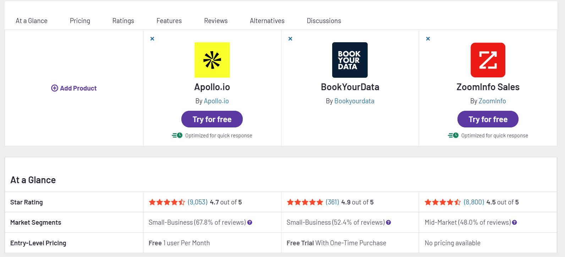View the Alternatives tab
Image resolution: width=565 pixels, height=257 pixels.
click(x=267, y=21)
